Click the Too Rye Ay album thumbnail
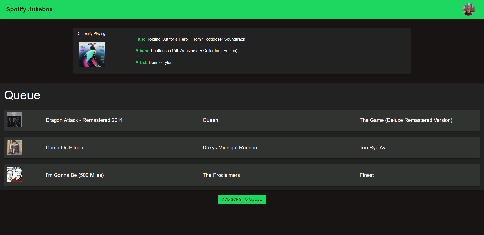 coord(14,147)
